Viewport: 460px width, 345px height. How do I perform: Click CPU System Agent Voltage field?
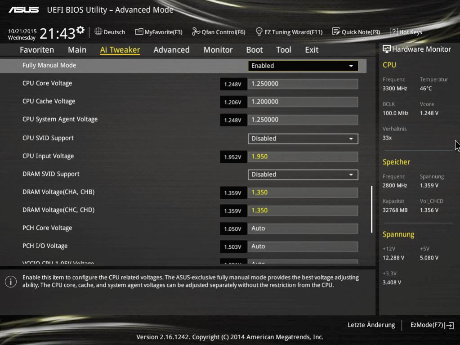pyautogui.click(x=303, y=120)
